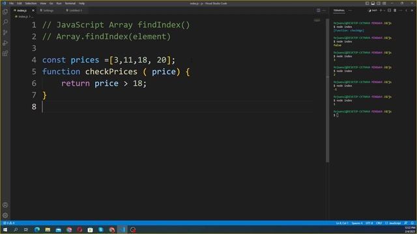417x234 pixels.
Task: Open the Search view in activity bar
Action: 5,22
